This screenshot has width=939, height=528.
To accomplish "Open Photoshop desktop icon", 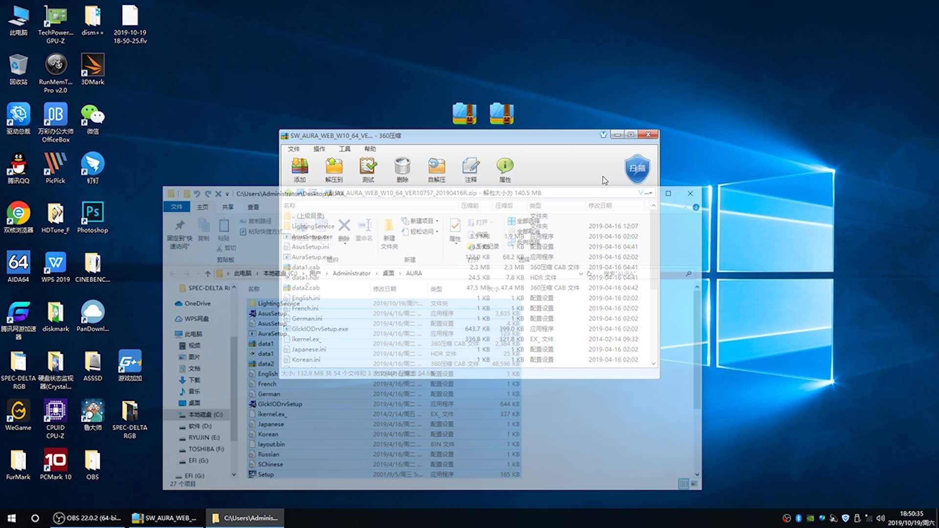I will point(92,218).
